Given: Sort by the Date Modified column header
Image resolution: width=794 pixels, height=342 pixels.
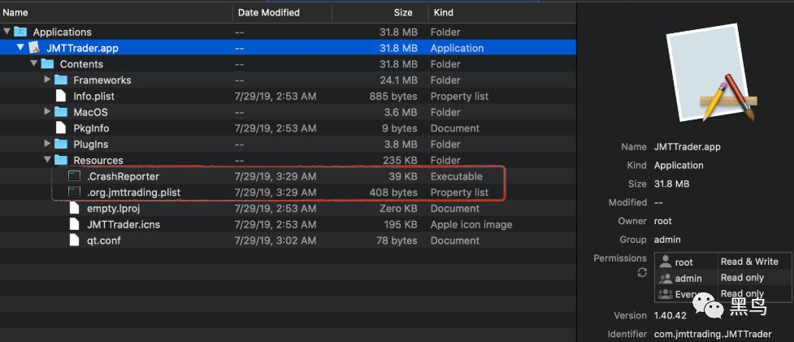Looking at the screenshot, I should point(282,13).
